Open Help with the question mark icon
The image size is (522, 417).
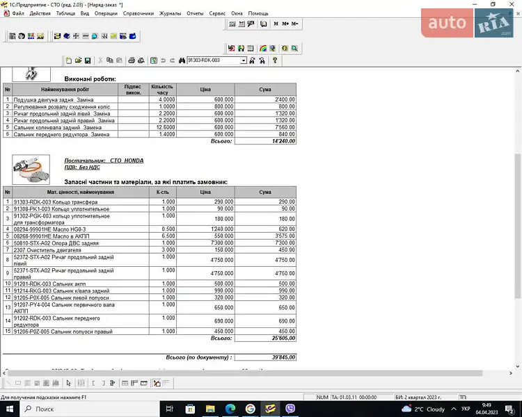(x=275, y=61)
